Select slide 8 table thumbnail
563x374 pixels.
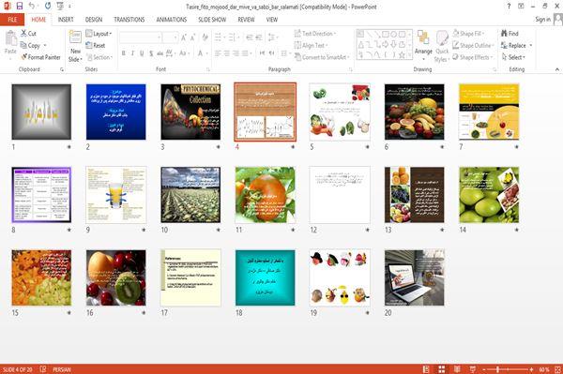tap(41, 195)
